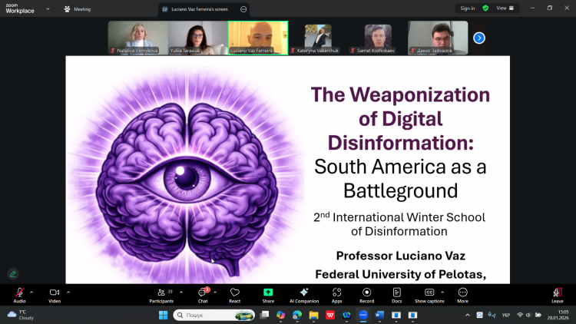Open the Zoom Workplace dropdown chevron
This screenshot has width=576, height=324.
click(48, 9)
